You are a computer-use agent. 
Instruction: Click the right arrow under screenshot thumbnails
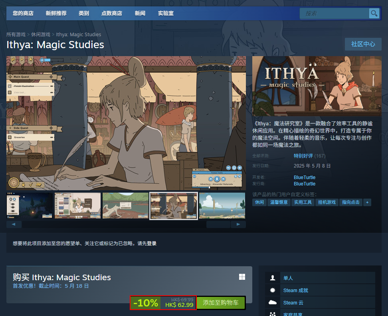(x=238, y=224)
